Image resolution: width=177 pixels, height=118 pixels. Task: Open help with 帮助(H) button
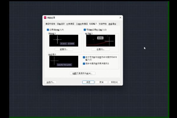114,82
